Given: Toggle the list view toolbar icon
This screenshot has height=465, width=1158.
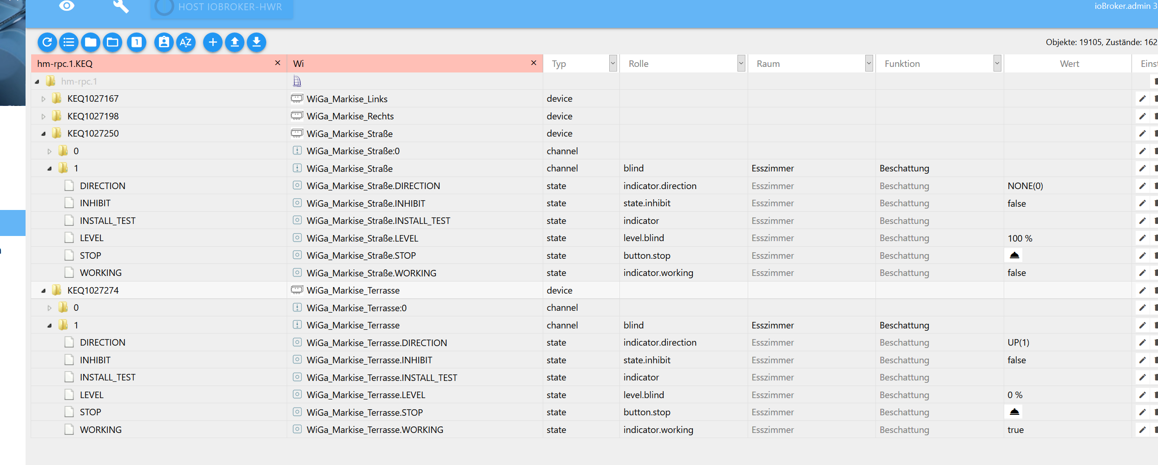Looking at the screenshot, I should (69, 42).
